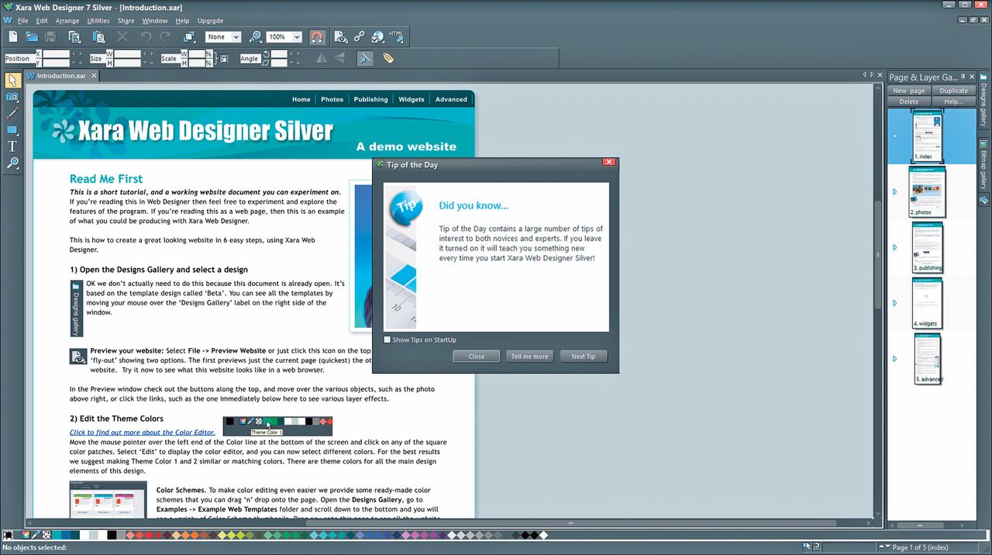Click the Edit color icon on color line
The width and height of the screenshot is (992, 555).
pyautogui.click(x=26, y=535)
